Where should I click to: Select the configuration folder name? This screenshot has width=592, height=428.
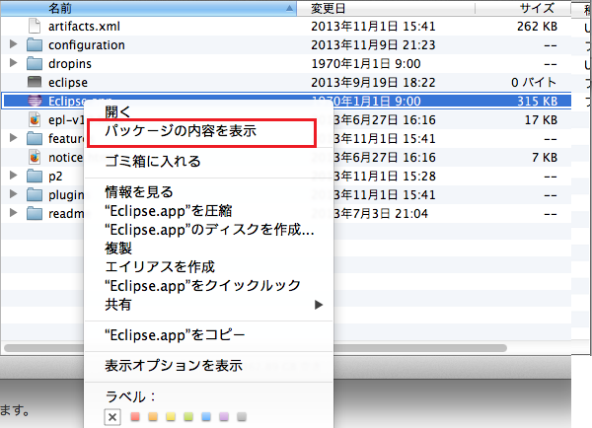tap(87, 45)
